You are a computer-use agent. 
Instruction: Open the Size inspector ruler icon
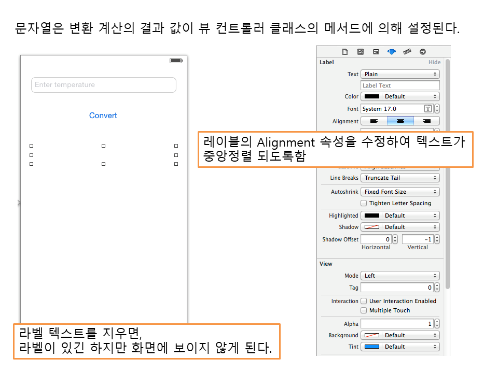coord(407,52)
